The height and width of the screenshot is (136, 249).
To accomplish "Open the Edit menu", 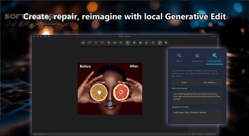I will tap(37, 36).
